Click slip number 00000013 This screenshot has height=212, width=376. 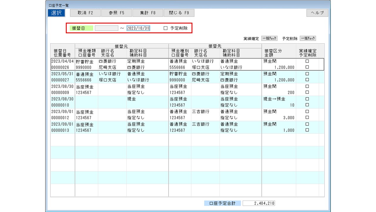[x=60, y=130]
